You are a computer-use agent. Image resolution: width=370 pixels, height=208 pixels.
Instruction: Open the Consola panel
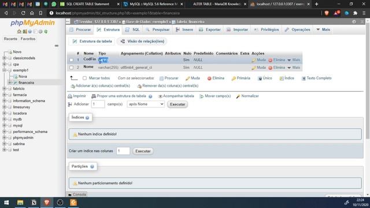77,194
